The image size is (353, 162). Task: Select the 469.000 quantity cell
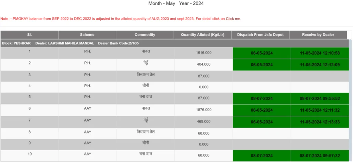[x=203, y=121]
